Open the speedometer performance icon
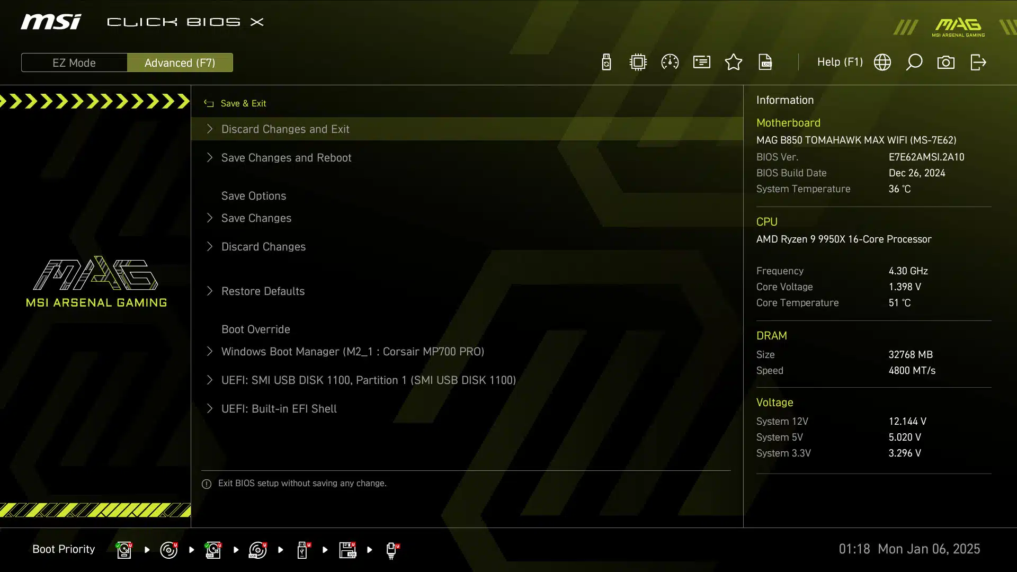Image resolution: width=1017 pixels, height=572 pixels. click(x=670, y=62)
